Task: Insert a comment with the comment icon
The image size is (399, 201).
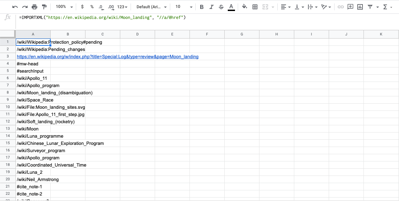Action: pos(350,7)
